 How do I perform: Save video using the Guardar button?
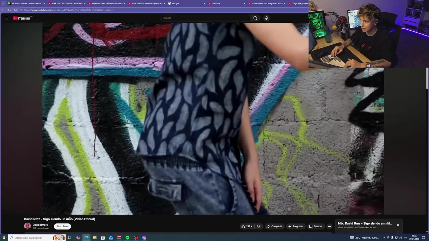(x=316, y=226)
